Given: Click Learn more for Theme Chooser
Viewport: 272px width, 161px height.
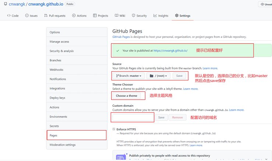Looking at the screenshot, I should tap(190, 89).
